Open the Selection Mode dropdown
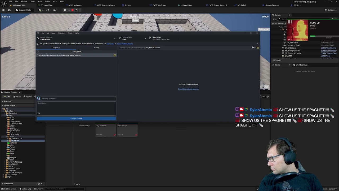 pyautogui.click(x=24, y=10)
